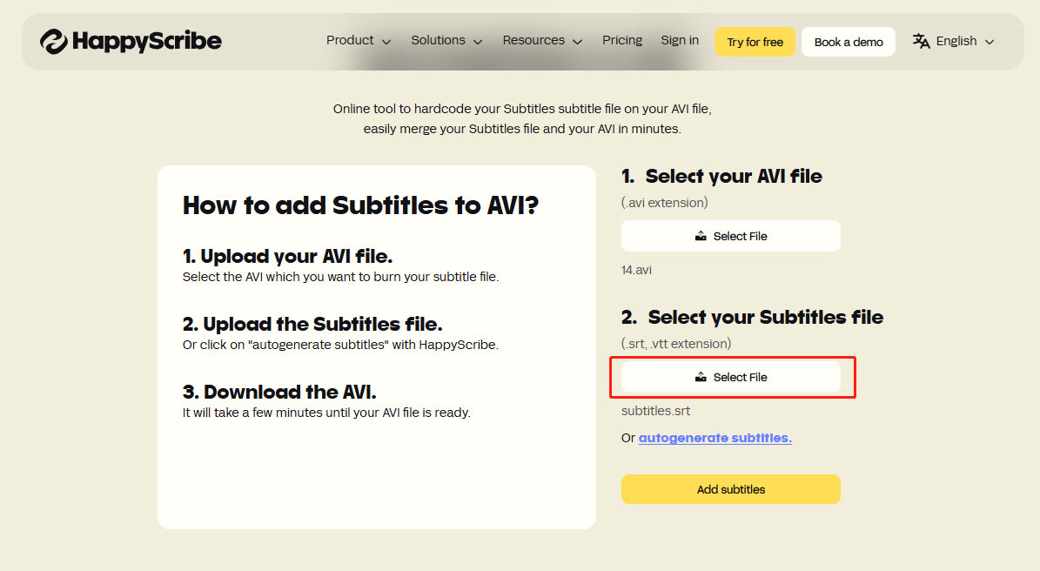
Task: Click the Sign in link
Action: click(x=680, y=40)
